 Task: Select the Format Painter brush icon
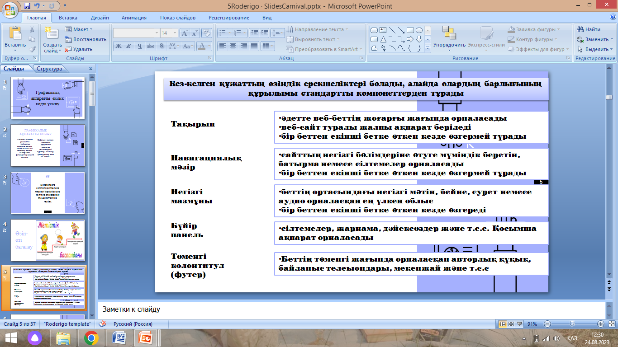(32, 49)
